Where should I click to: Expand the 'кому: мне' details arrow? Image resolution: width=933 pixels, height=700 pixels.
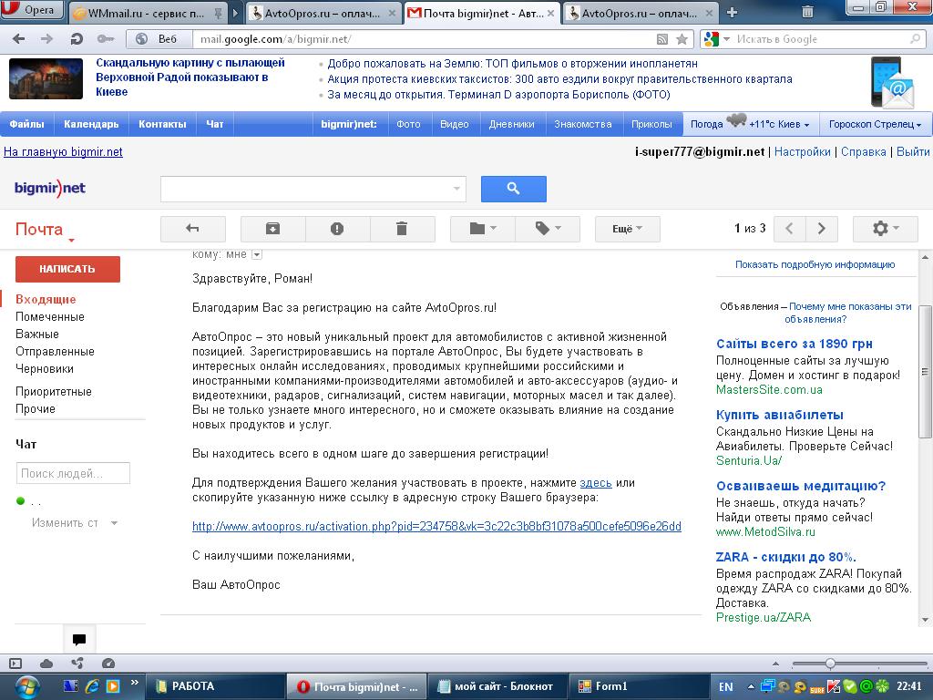(x=256, y=255)
